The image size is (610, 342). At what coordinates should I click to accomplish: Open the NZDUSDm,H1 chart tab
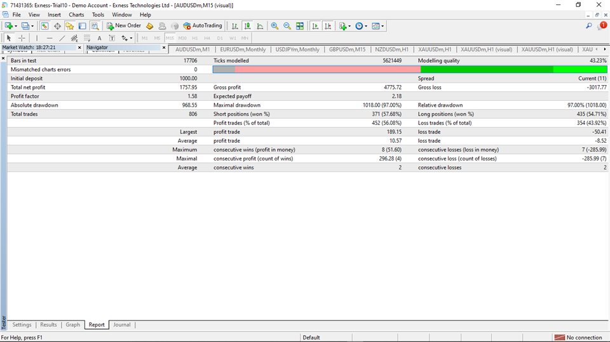(392, 49)
